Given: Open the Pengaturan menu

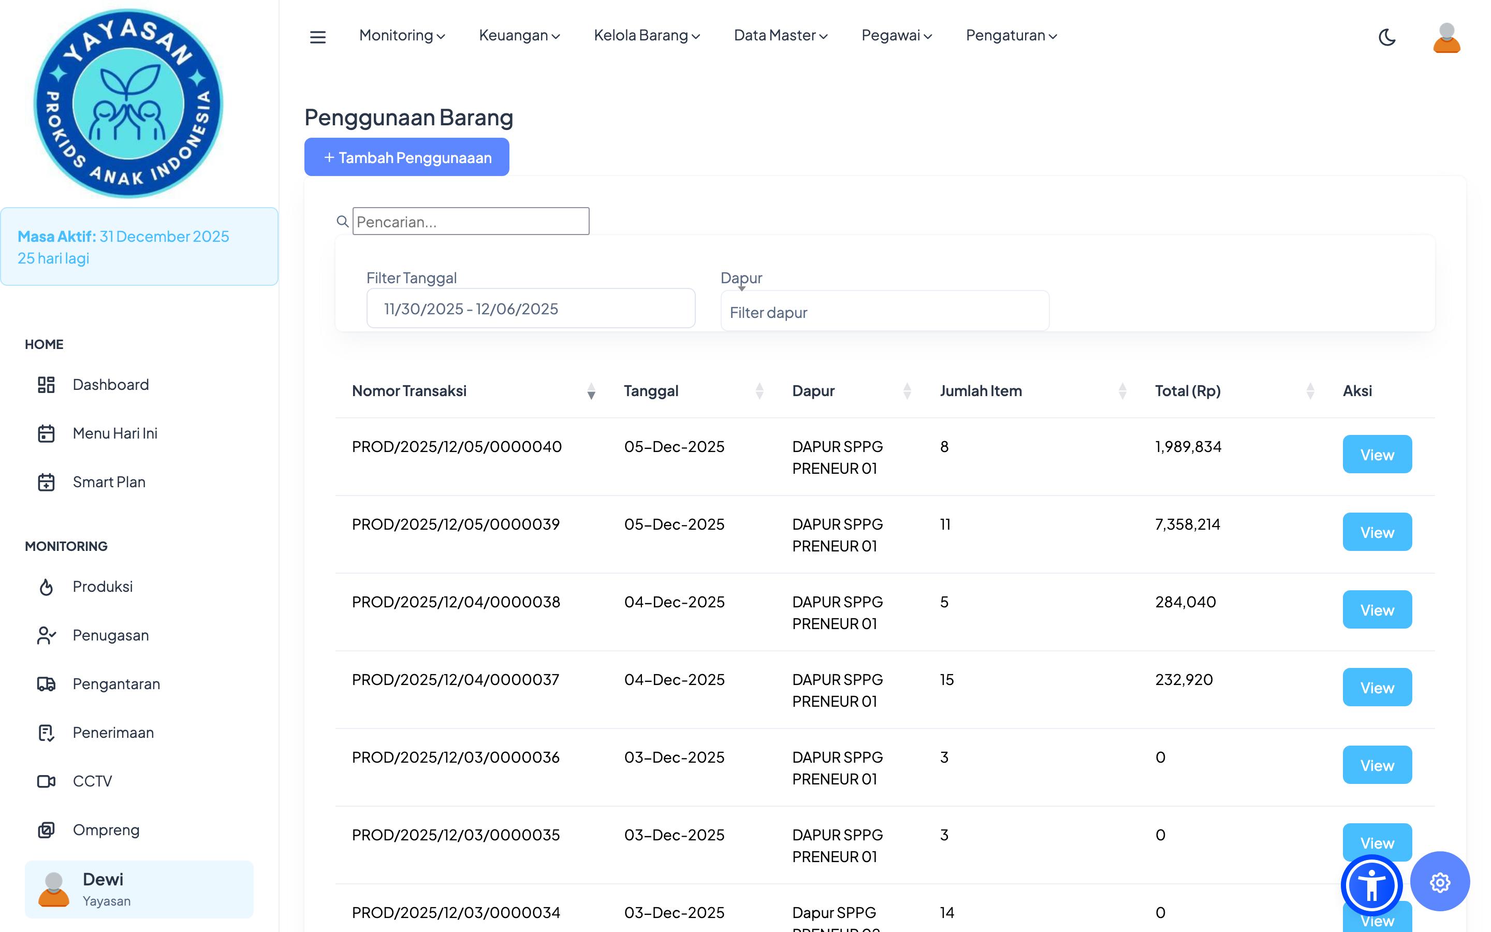Looking at the screenshot, I should point(1011,36).
